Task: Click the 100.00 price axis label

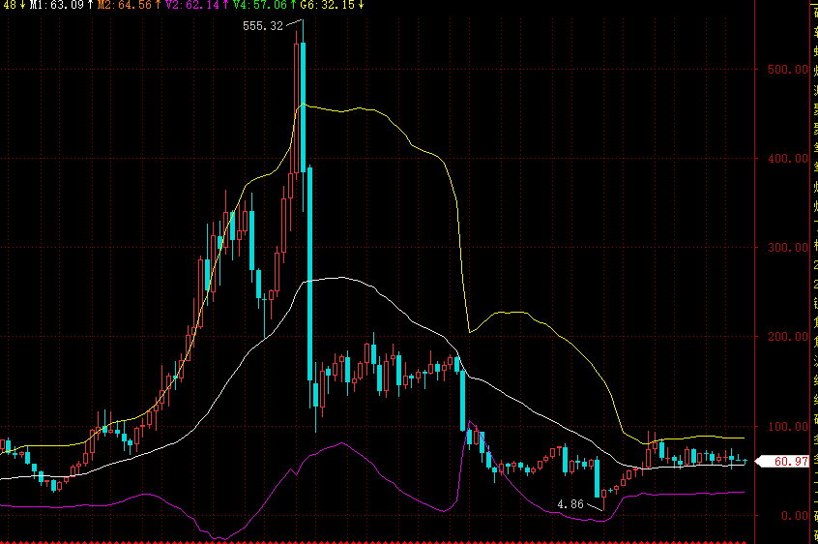Action: 788,427
